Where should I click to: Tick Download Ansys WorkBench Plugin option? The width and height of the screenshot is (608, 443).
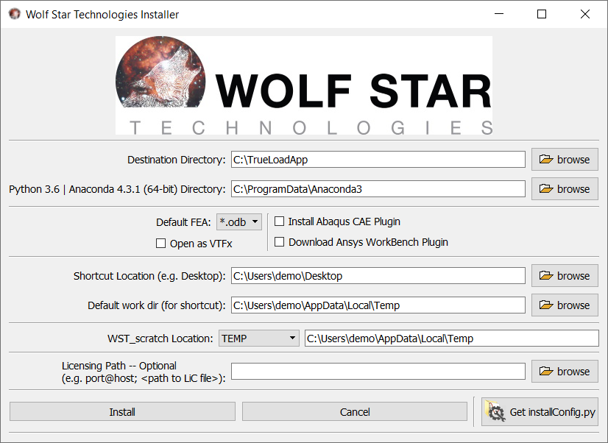pos(280,242)
